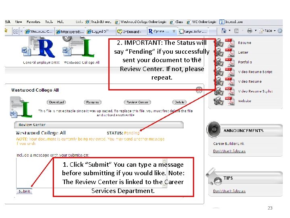
Task: Switch to the OnDemand tab
Action: point(131,31)
